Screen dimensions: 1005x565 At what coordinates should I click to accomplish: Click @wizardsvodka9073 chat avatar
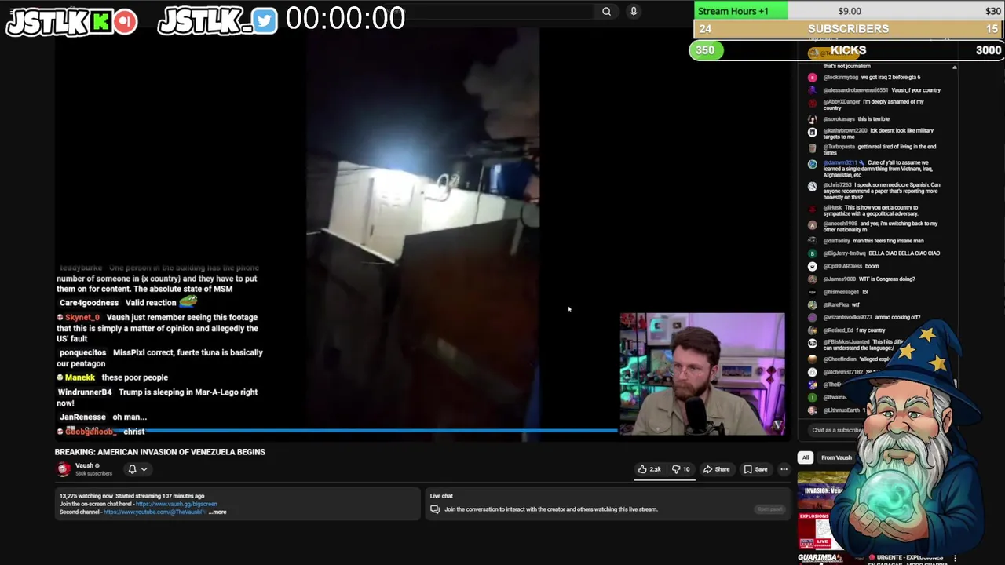pos(812,318)
